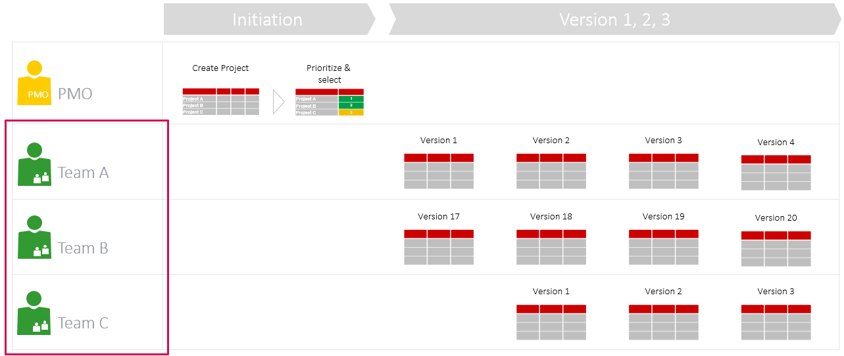The image size is (844, 356).
Task: Open the Create Project table
Action: pos(220,101)
